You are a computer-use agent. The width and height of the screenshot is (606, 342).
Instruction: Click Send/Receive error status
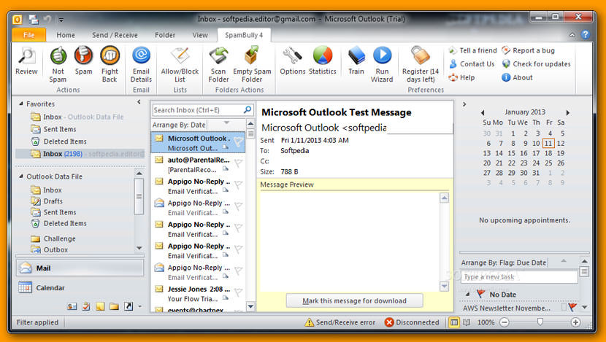[x=340, y=322]
